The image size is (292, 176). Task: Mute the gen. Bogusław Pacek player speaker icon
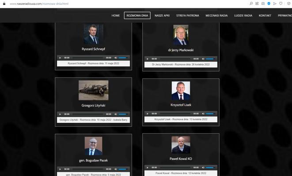click(x=116, y=169)
